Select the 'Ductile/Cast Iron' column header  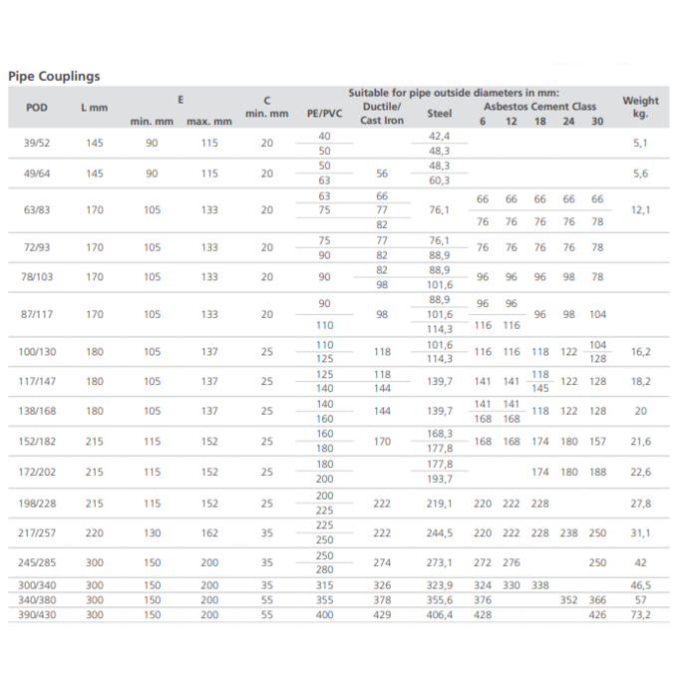382,114
